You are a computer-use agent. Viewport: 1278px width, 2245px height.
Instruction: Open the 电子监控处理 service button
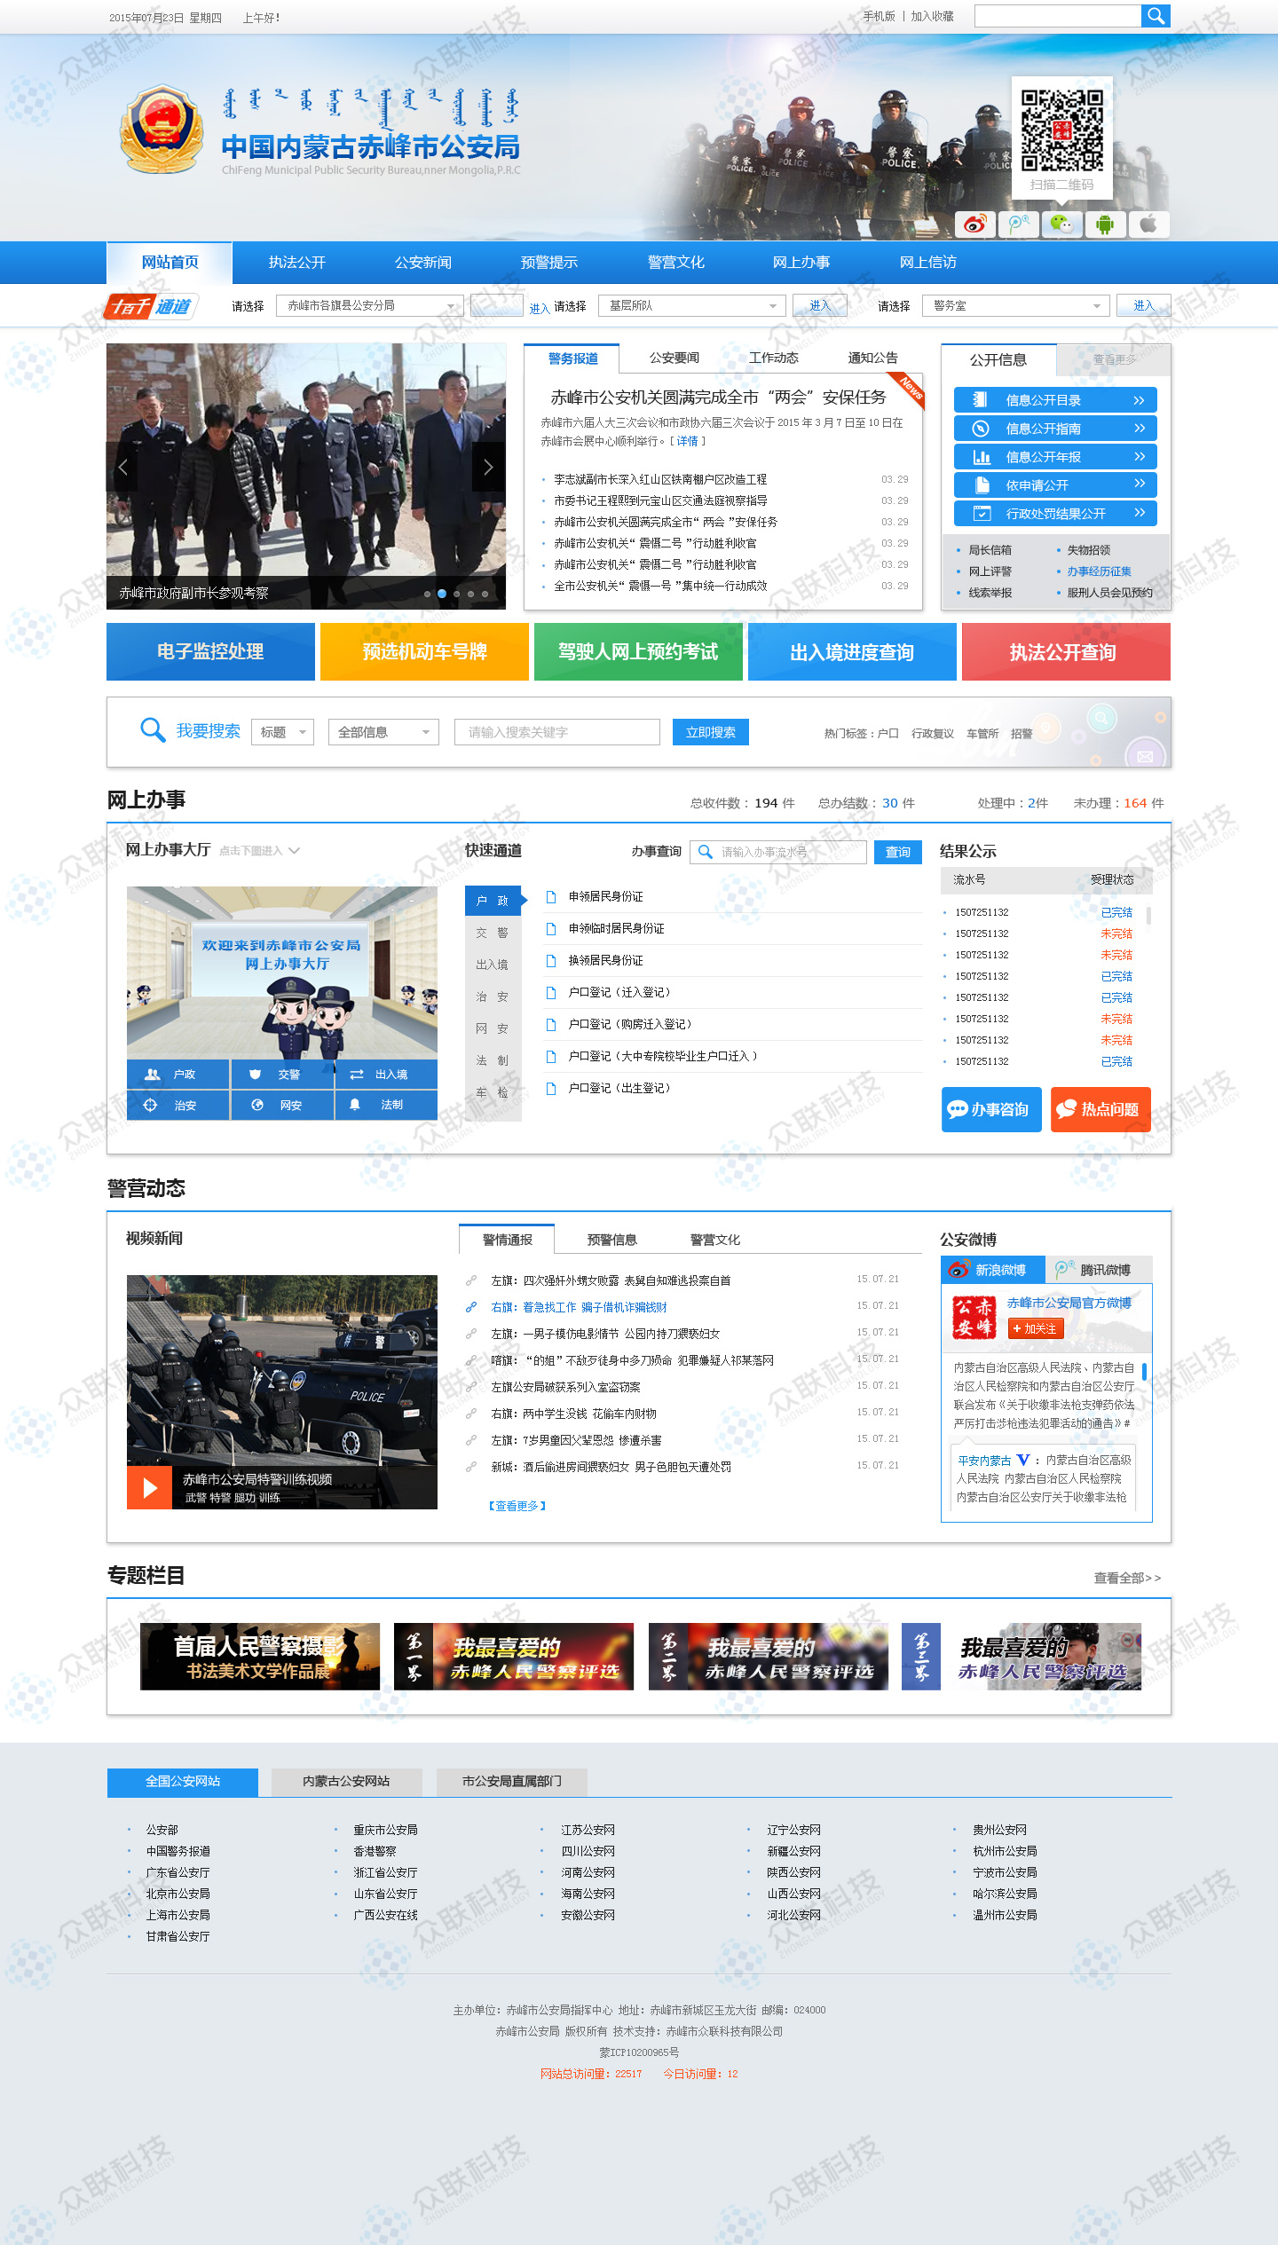[210, 652]
